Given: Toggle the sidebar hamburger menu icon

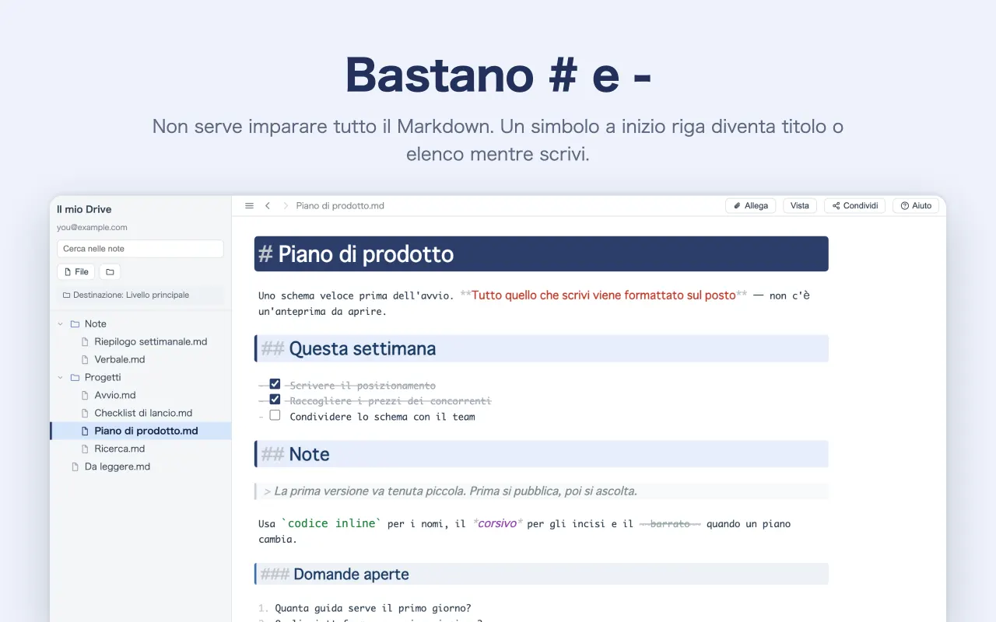Looking at the screenshot, I should [249, 206].
